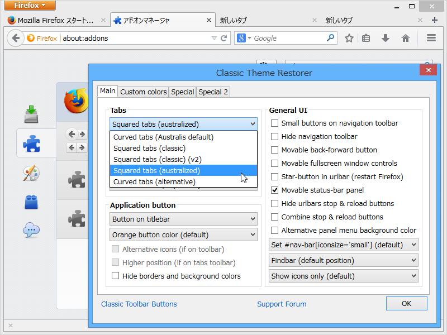Open a new tab with plus icon
Viewport: 447px width, 335px height.
435,20
